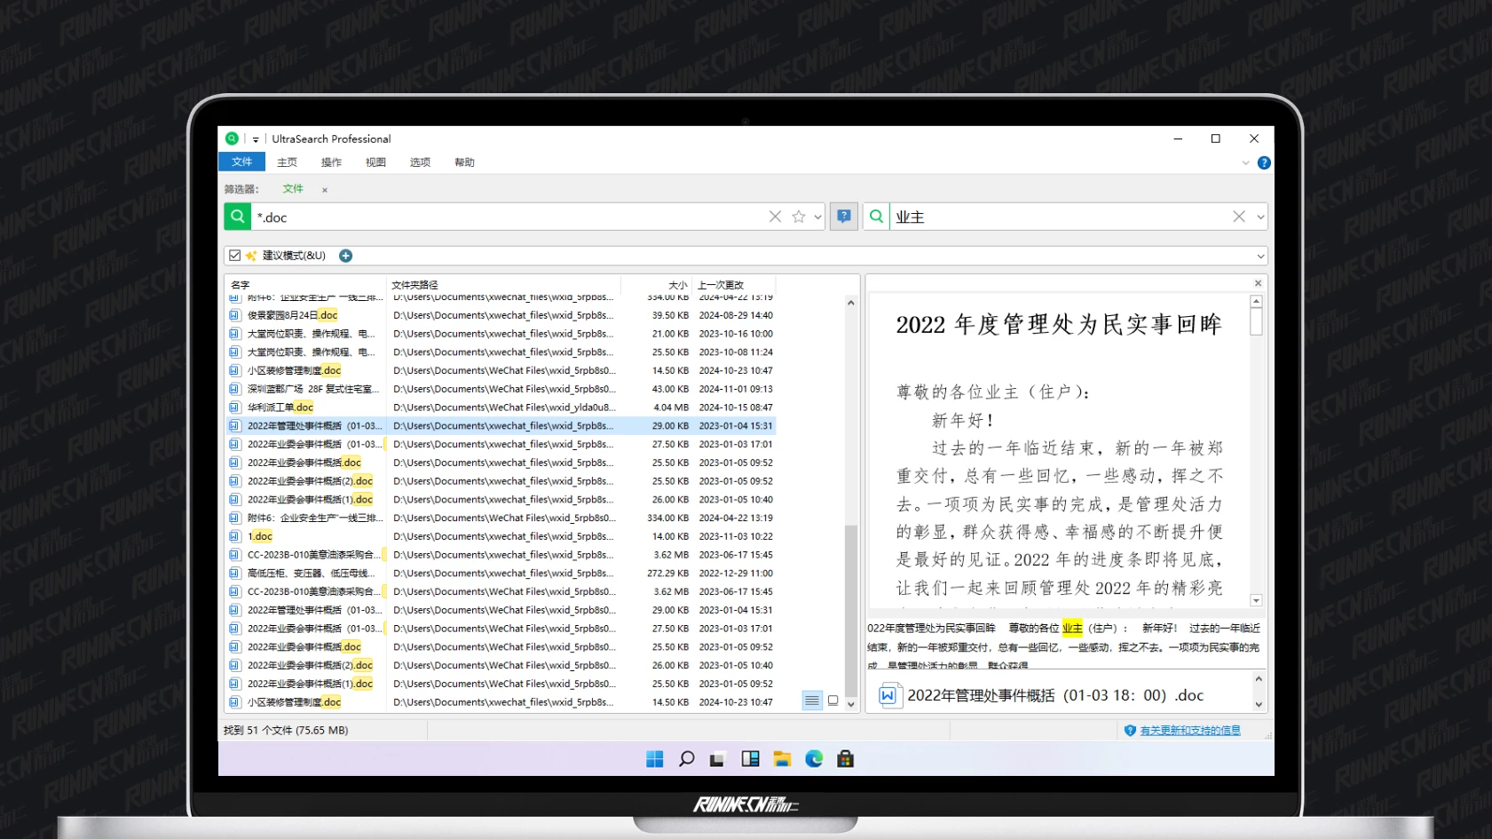Open the update and support info link
Viewport: 1492px width, 839px height.
(x=1189, y=731)
